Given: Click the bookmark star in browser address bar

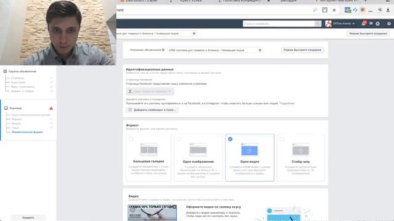Looking at the screenshot, I should pos(334,10).
